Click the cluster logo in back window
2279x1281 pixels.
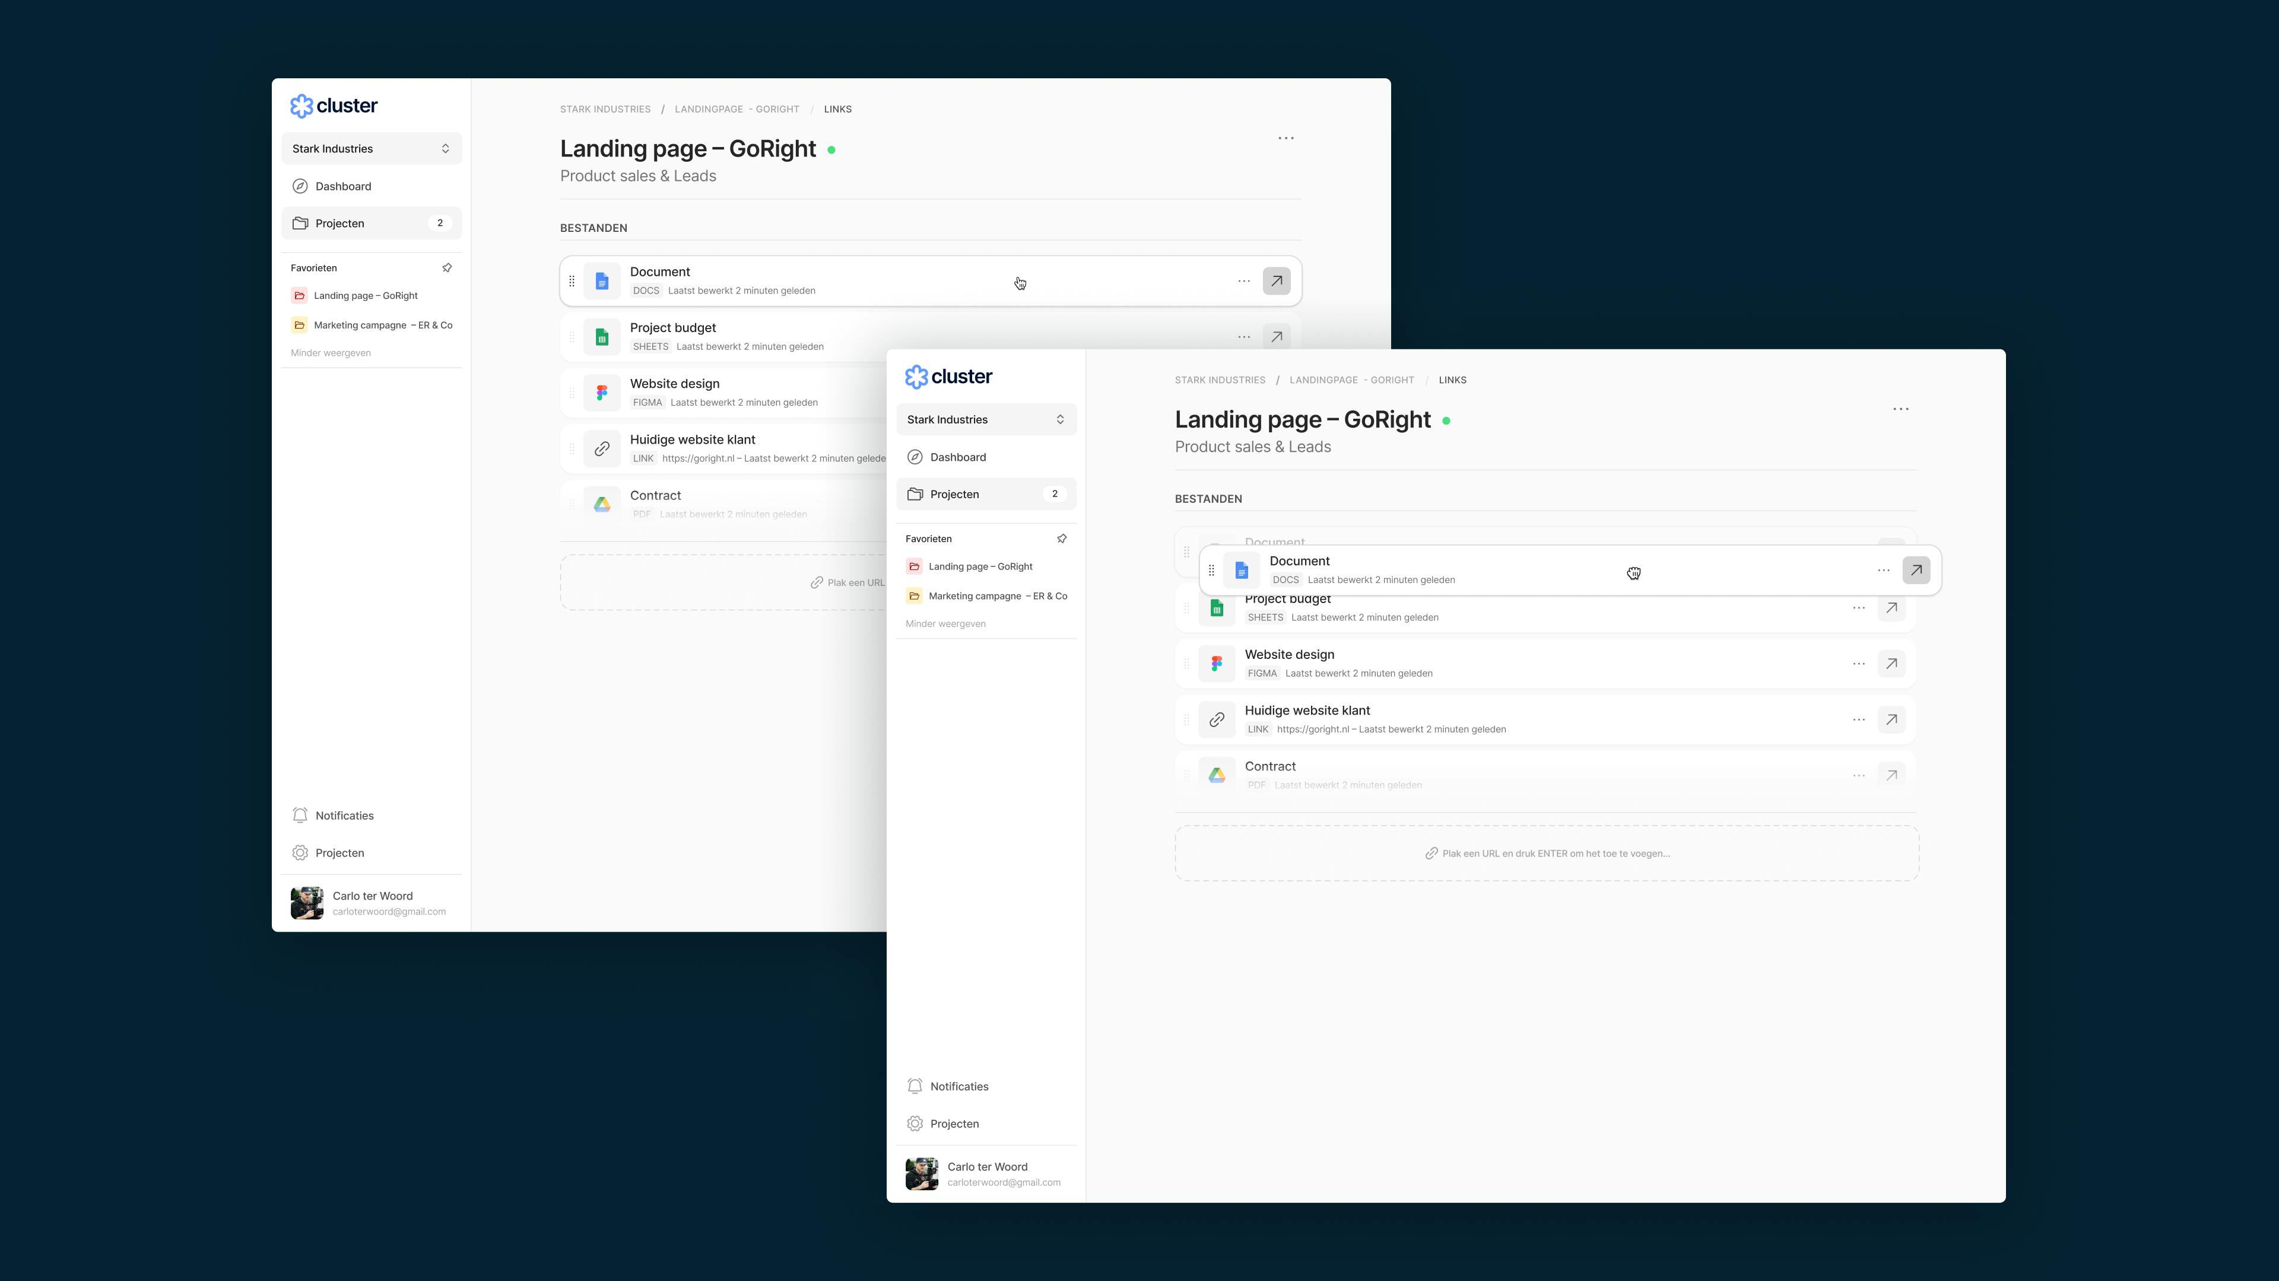[x=334, y=106]
